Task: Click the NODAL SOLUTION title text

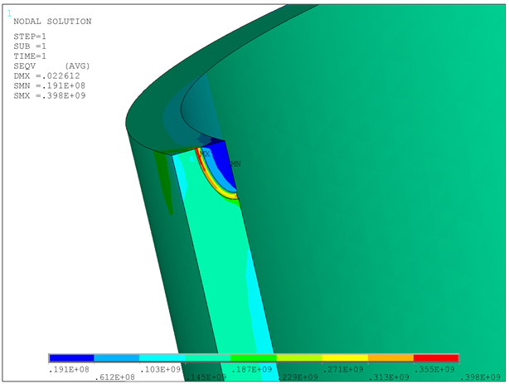Action: pos(52,22)
